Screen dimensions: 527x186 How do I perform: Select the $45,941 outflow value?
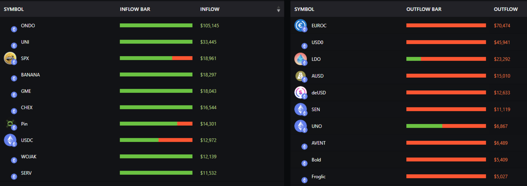tap(502, 42)
